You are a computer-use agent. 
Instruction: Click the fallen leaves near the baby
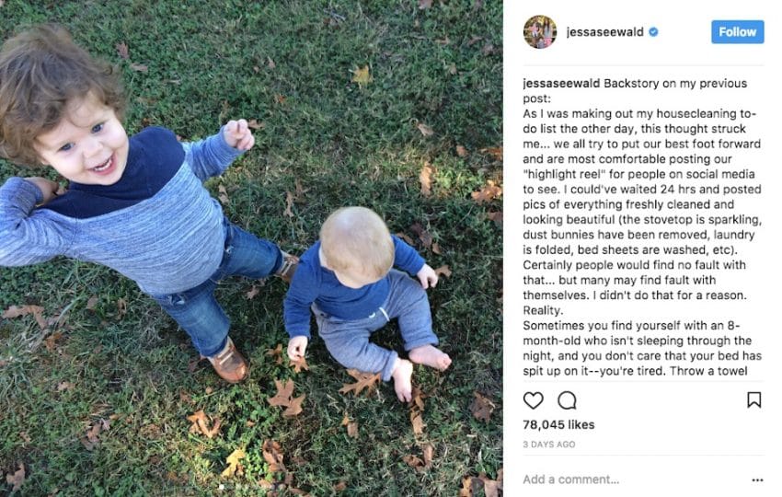pyautogui.click(x=287, y=398)
